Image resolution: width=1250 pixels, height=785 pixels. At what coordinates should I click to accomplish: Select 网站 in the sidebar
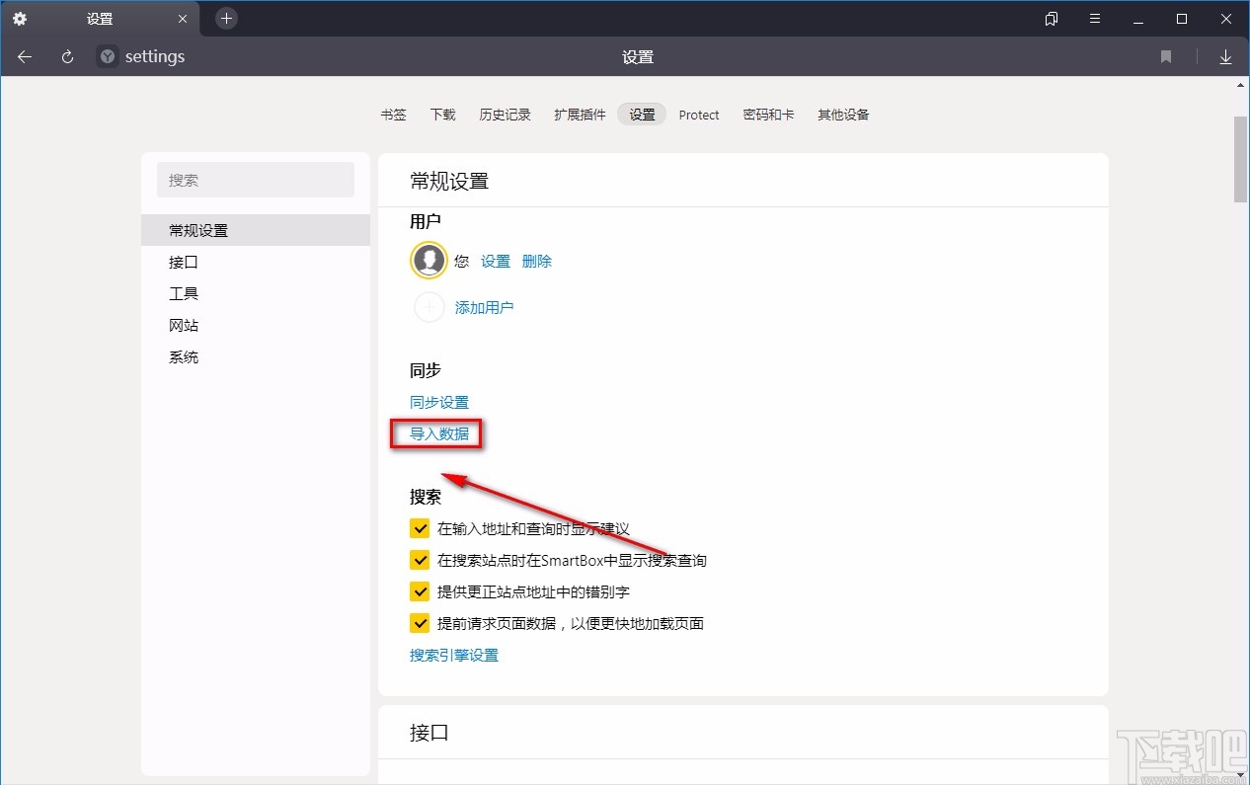point(184,325)
